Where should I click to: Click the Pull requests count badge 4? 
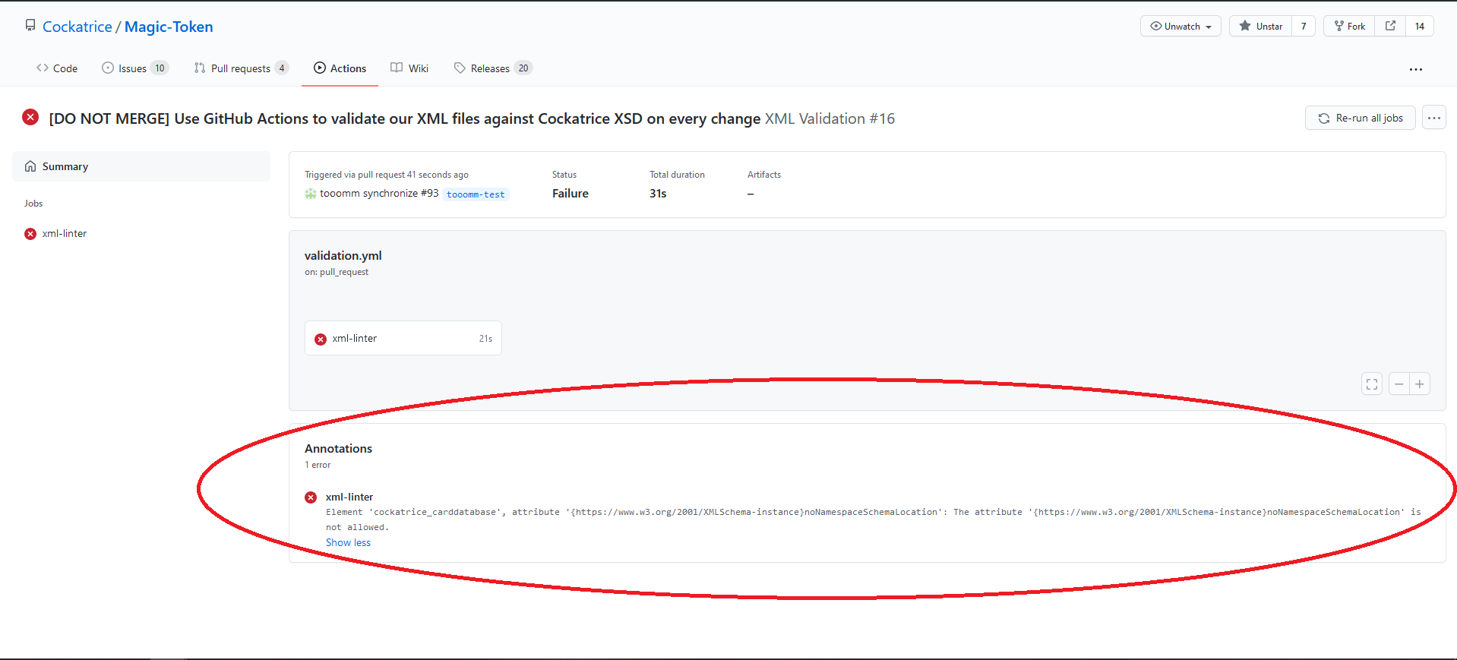(282, 68)
